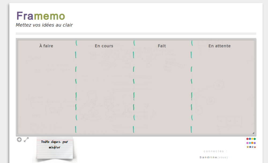The height and width of the screenshot is (163, 268).
Task: Toggle full-screen board with the arrows icon
Action: pos(26,140)
